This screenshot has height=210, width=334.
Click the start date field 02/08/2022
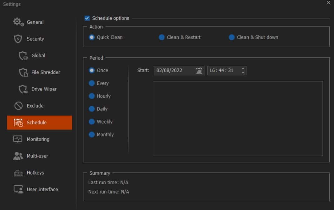pyautogui.click(x=179, y=71)
